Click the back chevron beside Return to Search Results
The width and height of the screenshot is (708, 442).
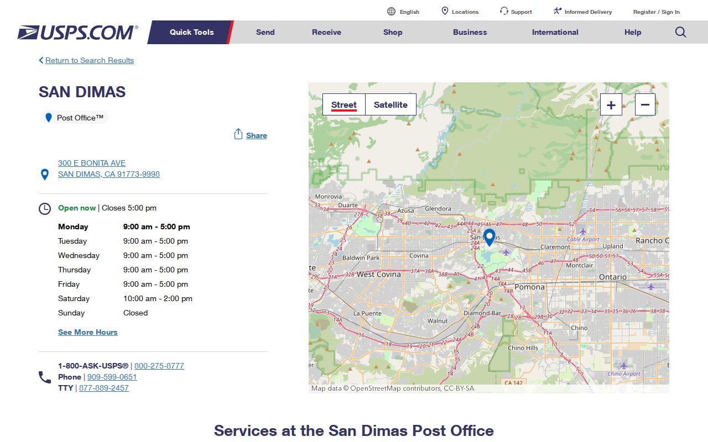(x=41, y=60)
